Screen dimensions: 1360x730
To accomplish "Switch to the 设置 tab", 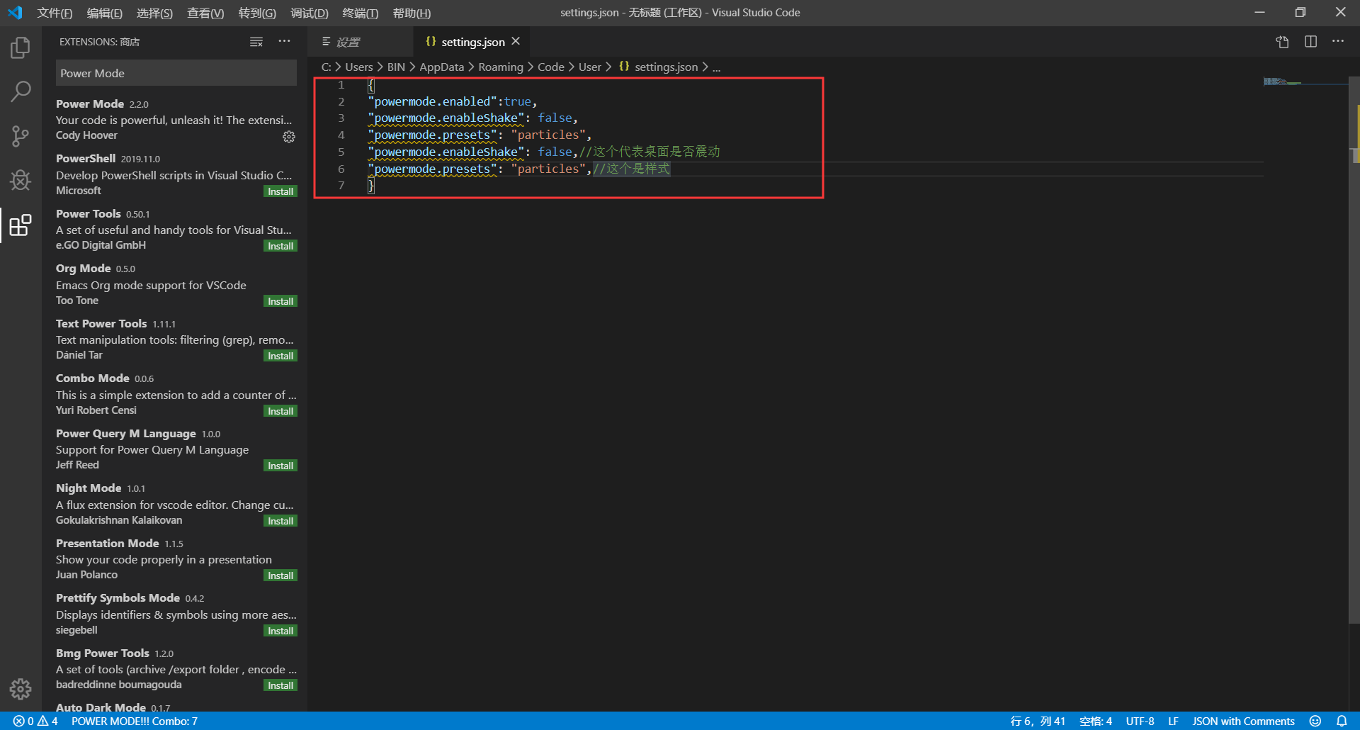I will [348, 41].
